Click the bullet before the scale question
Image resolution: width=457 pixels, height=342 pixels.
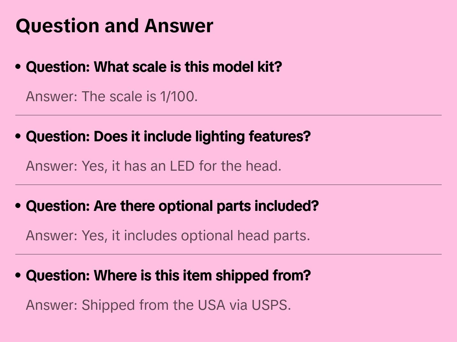click(x=18, y=67)
